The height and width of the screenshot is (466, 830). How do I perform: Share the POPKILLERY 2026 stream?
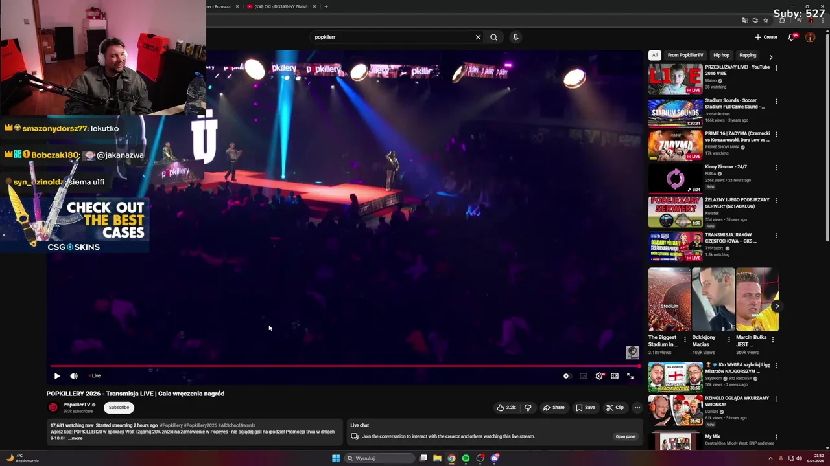click(554, 408)
